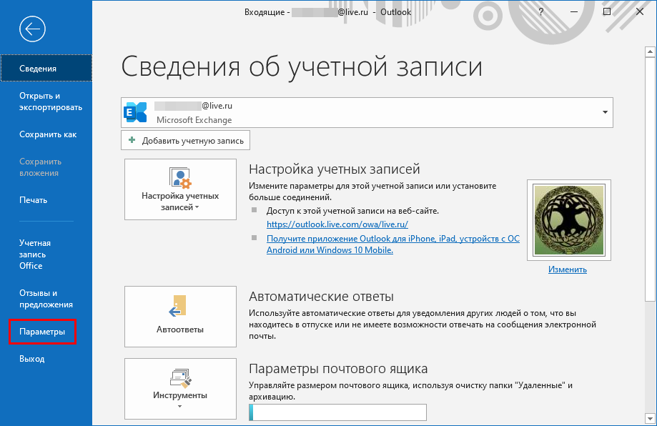Click the vertical scrollbar thumb
Screen dimensions: 657x426
[650, 179]
